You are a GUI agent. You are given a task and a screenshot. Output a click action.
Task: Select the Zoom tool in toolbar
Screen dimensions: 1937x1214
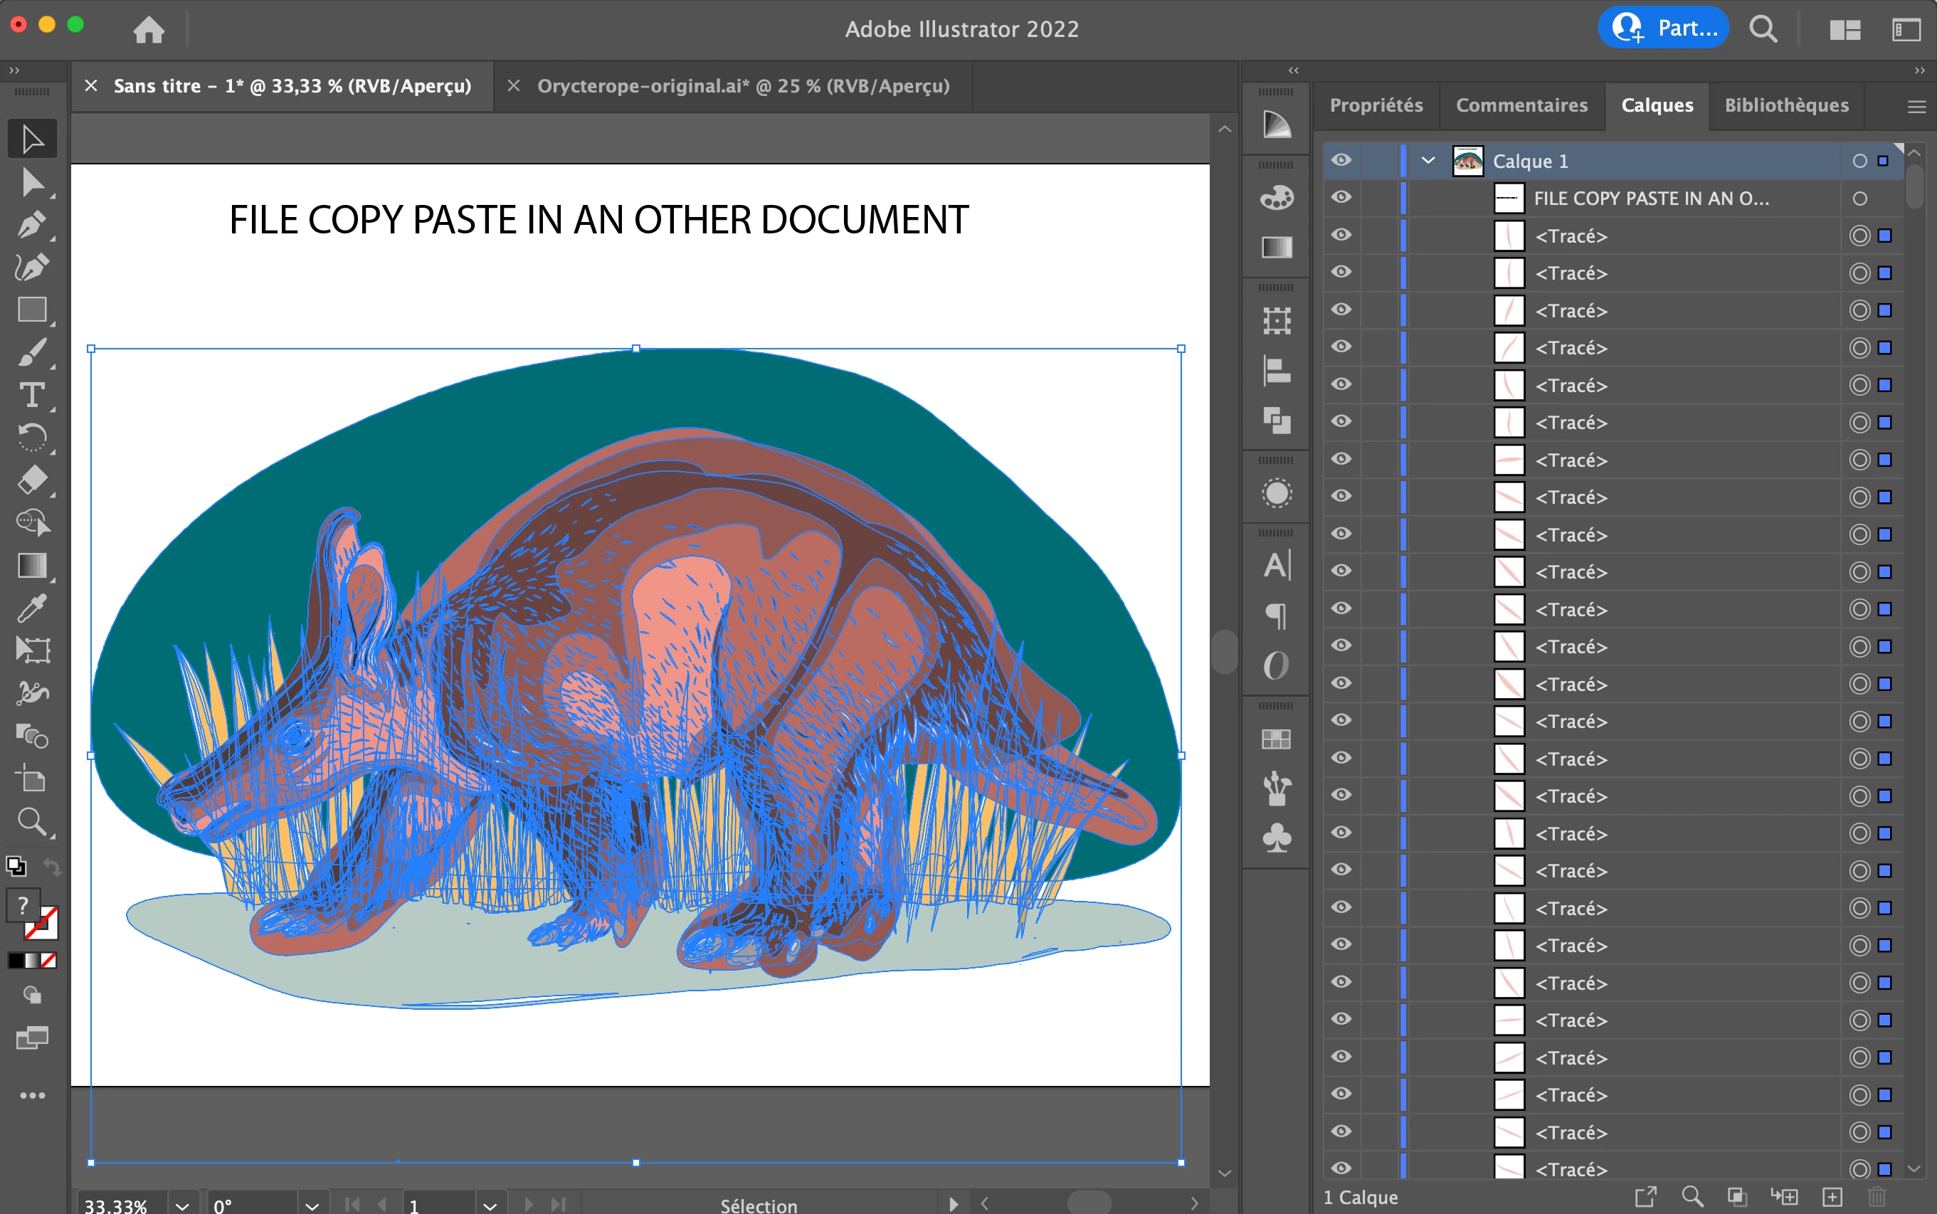[32, 821]
